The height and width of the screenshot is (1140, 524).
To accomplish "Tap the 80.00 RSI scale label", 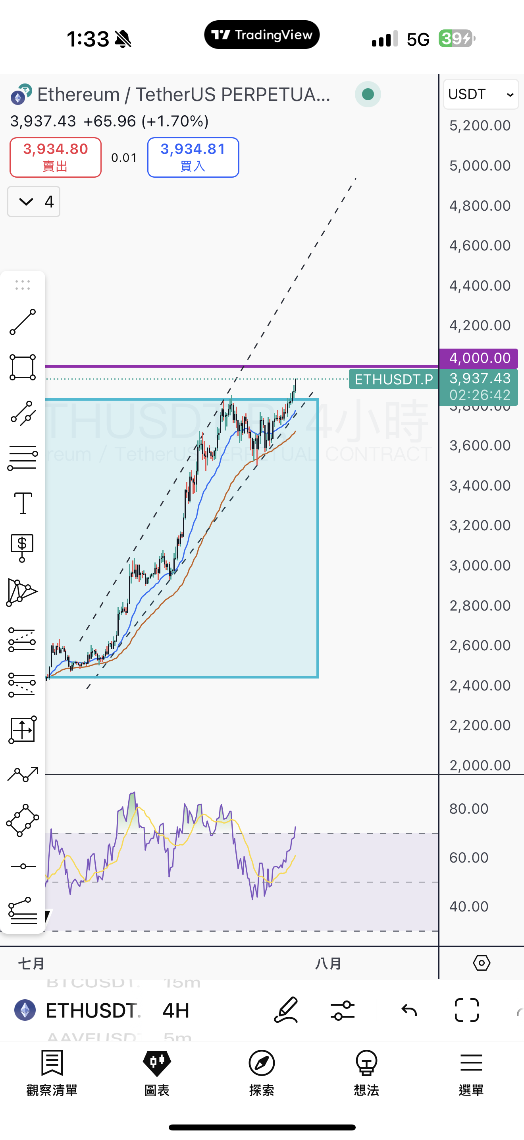I will [469, 808].
